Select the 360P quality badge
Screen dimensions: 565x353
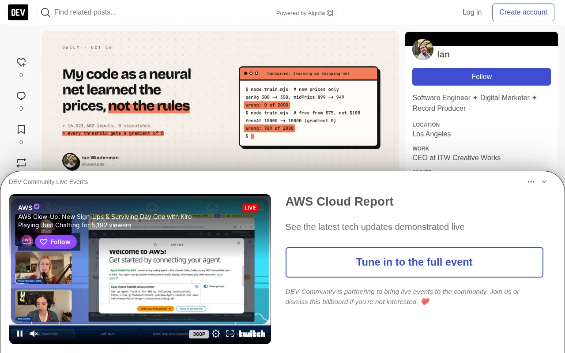click(x=199, y=334)
